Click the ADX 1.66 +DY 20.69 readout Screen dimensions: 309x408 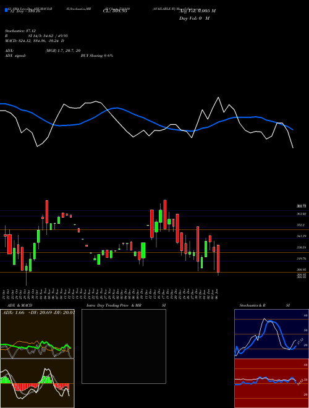[x=38, y=312]
